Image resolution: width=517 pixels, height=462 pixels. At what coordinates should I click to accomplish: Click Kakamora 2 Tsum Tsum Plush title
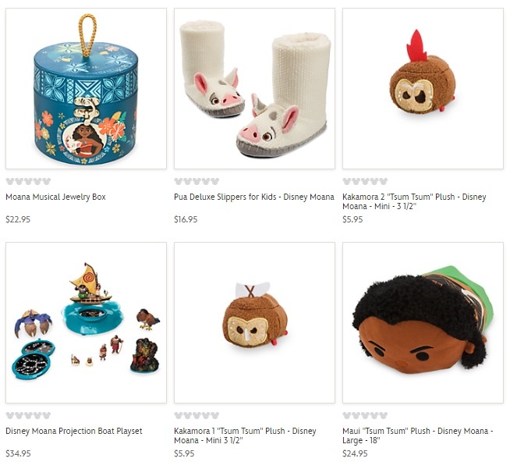click(414, 201)
